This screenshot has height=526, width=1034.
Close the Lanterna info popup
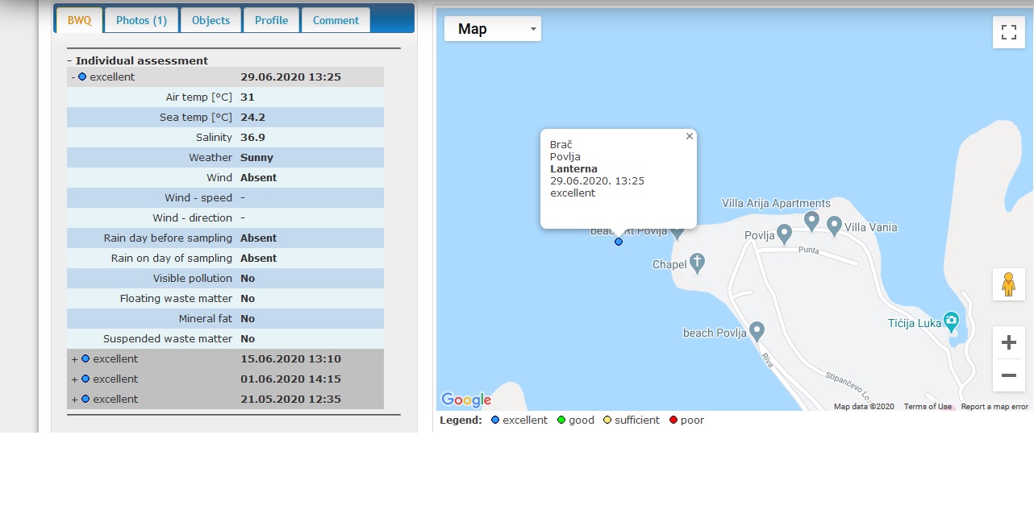[689, 136]
